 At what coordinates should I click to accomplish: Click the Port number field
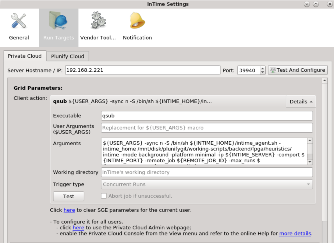(x=249, y=70)
